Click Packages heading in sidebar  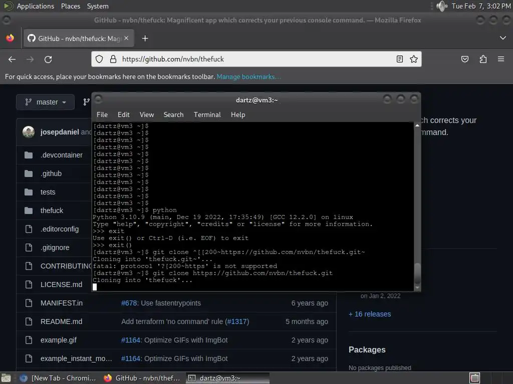coord(367,349)
